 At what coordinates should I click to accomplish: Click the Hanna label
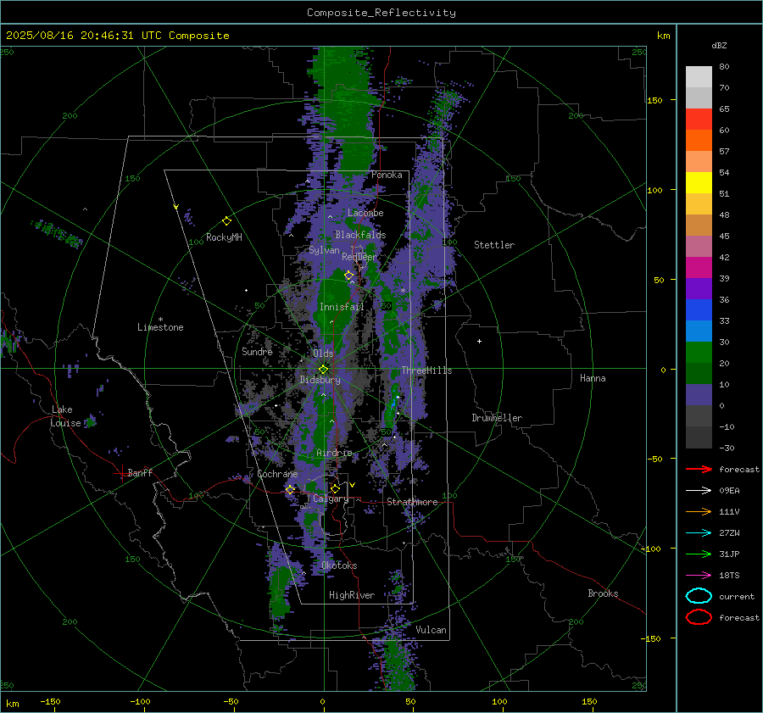(x=593, y=378)
